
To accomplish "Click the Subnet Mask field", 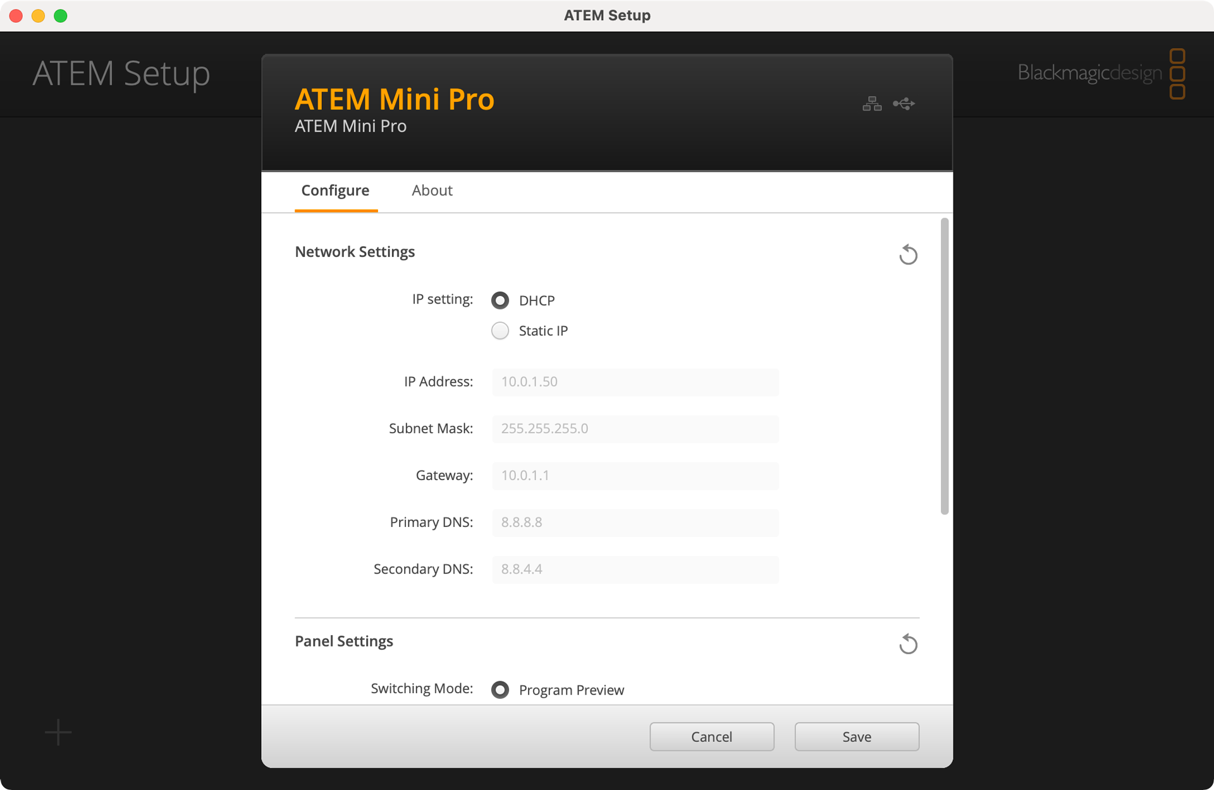I will 635,429.
